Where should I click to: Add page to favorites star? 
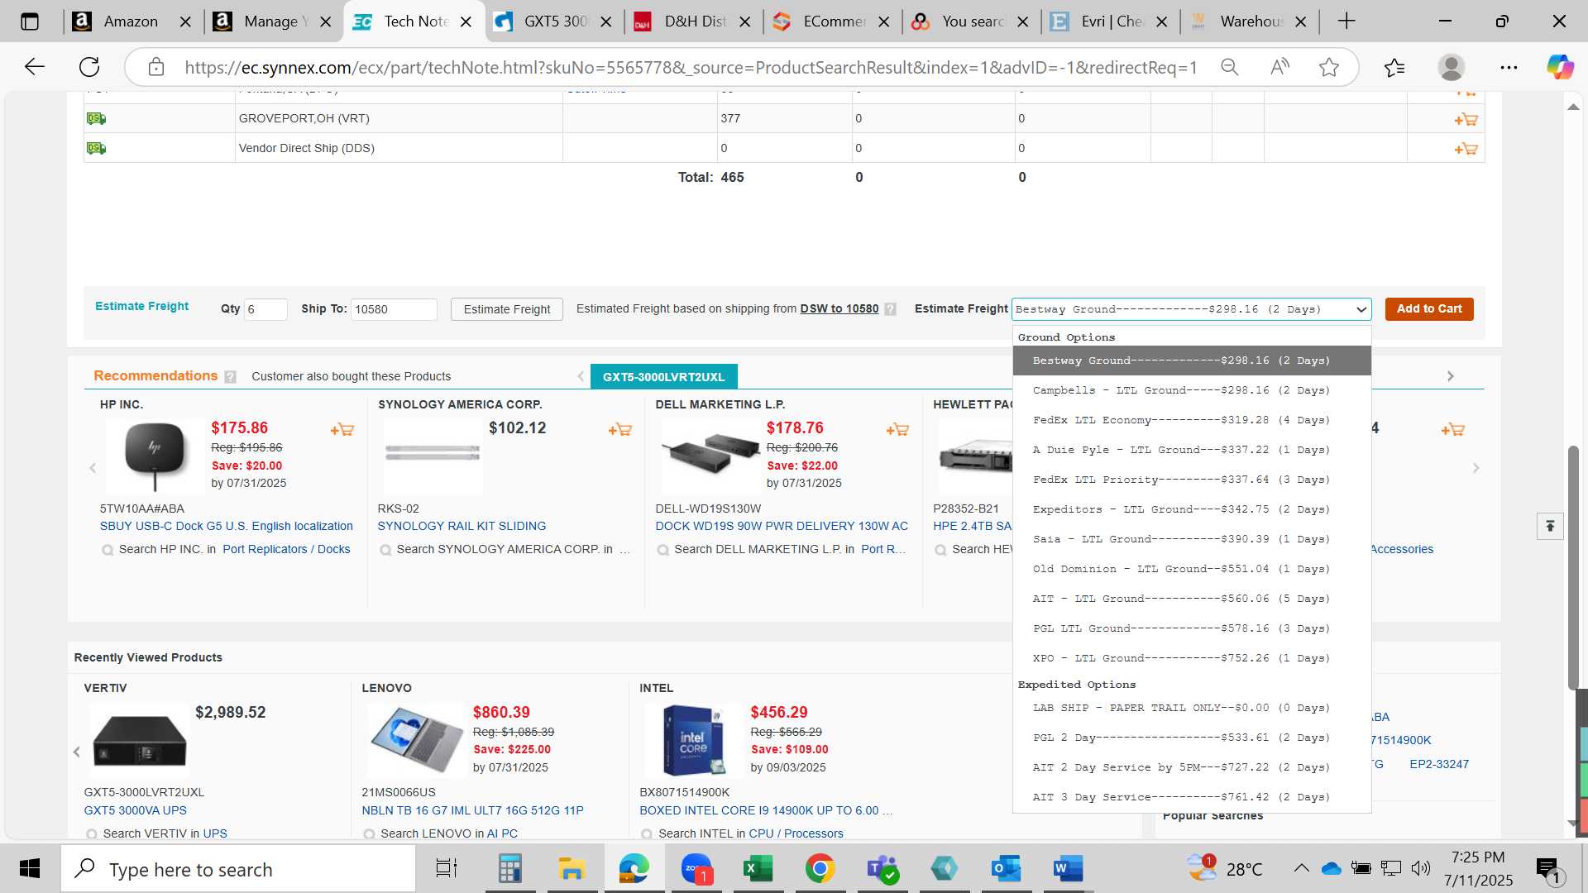pos(1329,67)
